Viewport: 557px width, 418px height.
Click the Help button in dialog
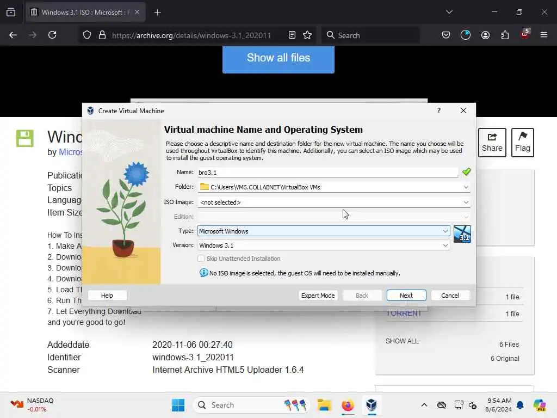pos(107,296)
